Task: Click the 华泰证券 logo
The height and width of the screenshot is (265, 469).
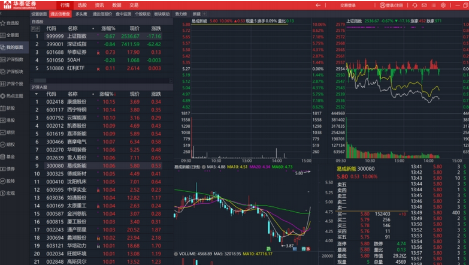Action: coord(20,5)
